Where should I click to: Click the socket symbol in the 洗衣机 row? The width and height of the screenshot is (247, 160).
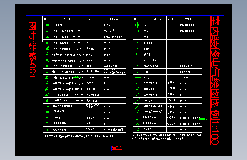point(47,60)
